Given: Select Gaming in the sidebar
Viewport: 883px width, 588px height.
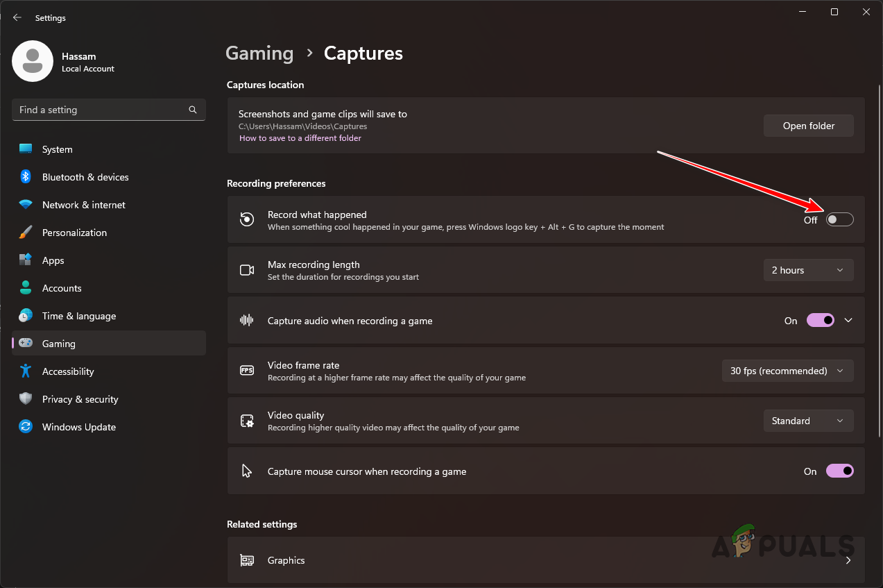Looking at the screenshot, I should pyautogui.click(x=58, y=343).
